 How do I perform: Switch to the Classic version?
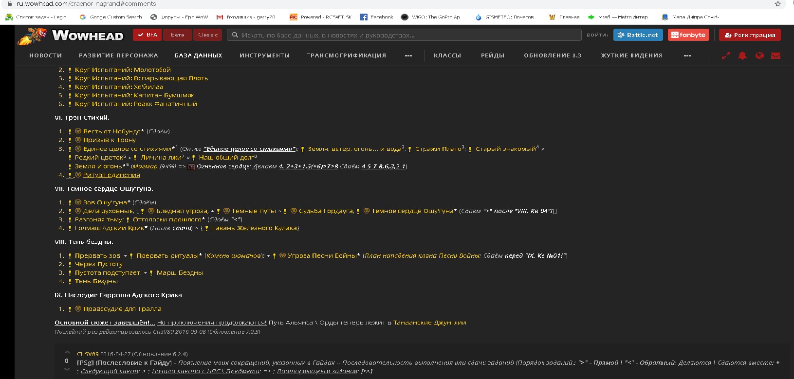[208, 35]
